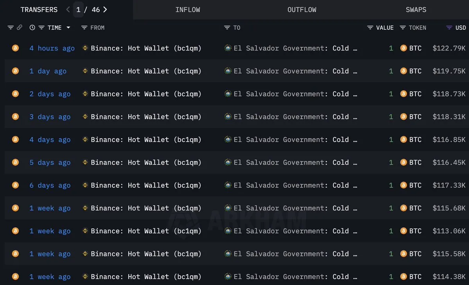Image resolution: width=469 pixels, height=285 pixels.
Task: Click the chain link icon in header
Action: point(20,27)
